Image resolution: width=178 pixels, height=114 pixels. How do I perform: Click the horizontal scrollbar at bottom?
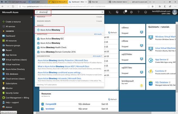tap(93, 113)
